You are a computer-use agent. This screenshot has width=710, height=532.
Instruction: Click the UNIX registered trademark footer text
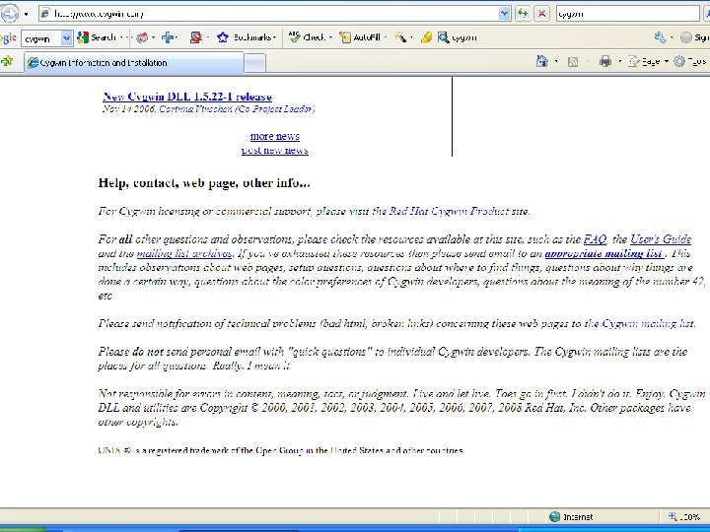pos(280,450)
